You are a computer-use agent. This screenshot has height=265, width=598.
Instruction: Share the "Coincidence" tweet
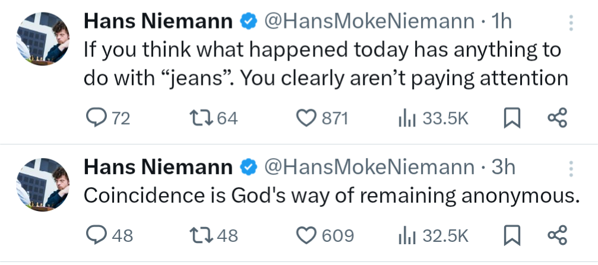(x=557, y=235)
